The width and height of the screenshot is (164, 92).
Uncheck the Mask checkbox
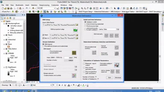(x=43, y=35)
